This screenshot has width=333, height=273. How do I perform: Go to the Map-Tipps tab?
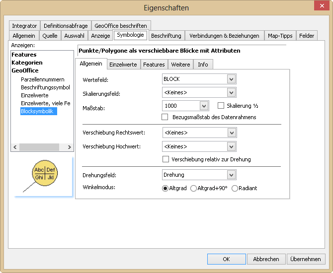280,36
